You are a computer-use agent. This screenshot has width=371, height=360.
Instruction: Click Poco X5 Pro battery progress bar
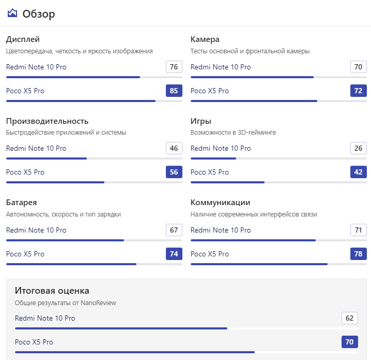tap(94, 264)
